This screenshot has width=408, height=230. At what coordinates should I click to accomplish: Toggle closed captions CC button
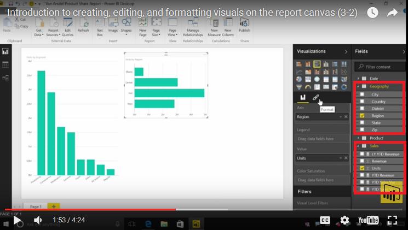pos(325,220)
